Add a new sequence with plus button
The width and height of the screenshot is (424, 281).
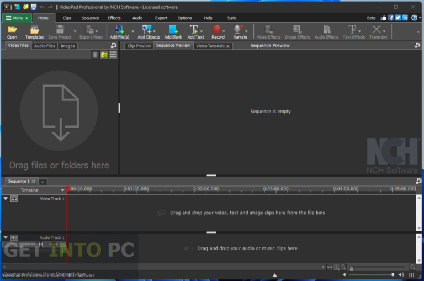tap(43, 182)
